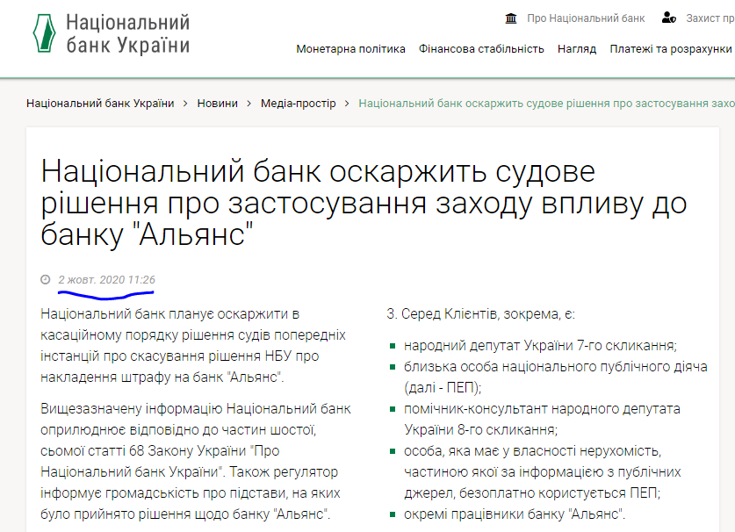
Task: Go to "Новини" in the breadcrumb trail
Action: click(217, 104)
